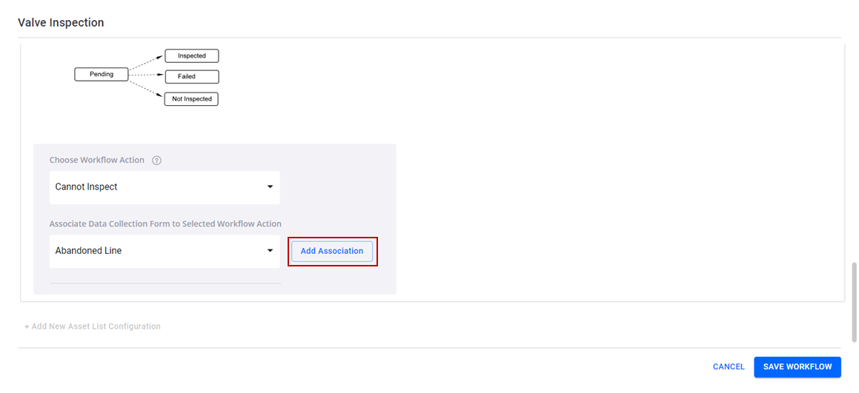Image resolution: width=859 pixels, height=393 pixels.
Task: Click the Associate Data Collection Form label
Action: [x=165, y=224]
